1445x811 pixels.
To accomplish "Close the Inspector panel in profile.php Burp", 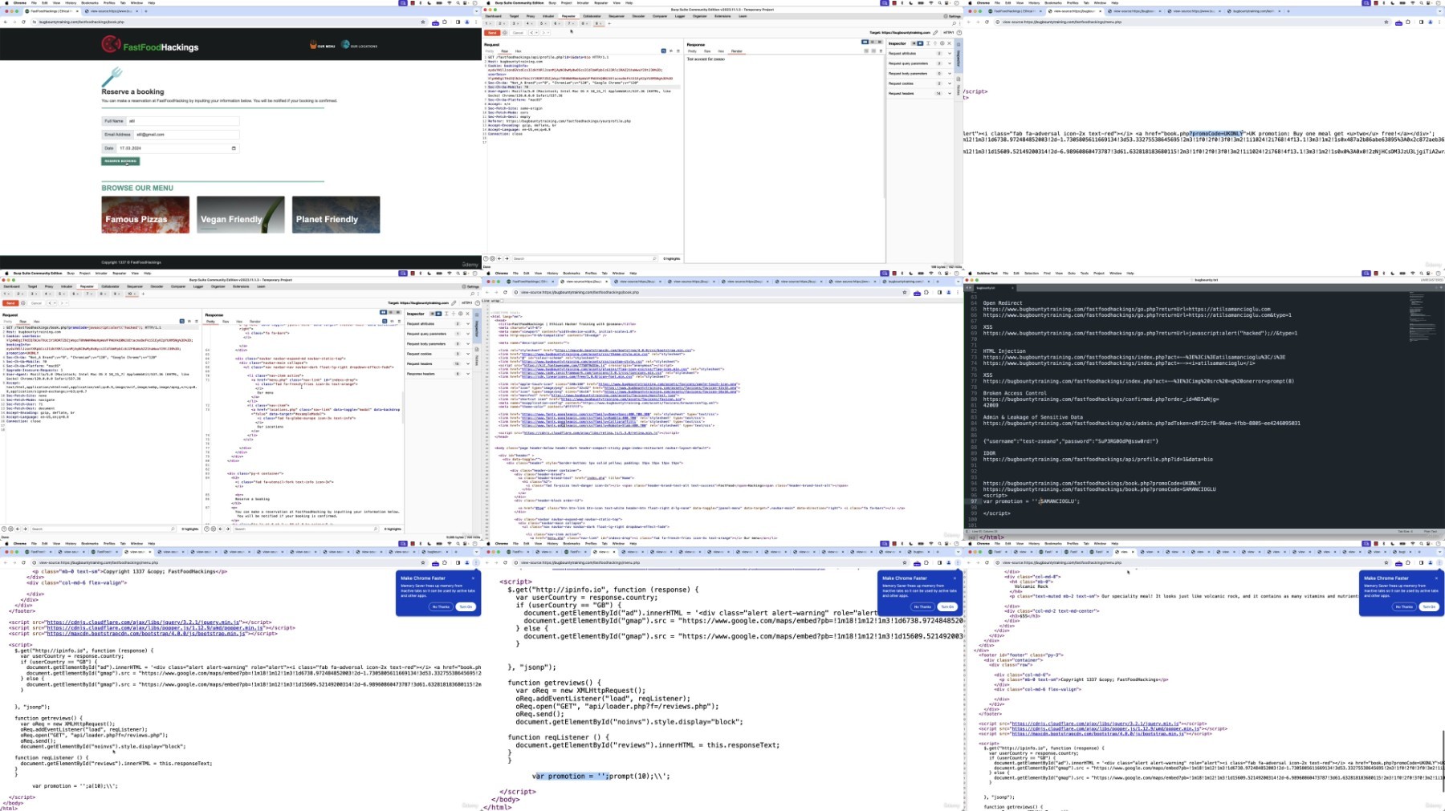I will [949, 43].
